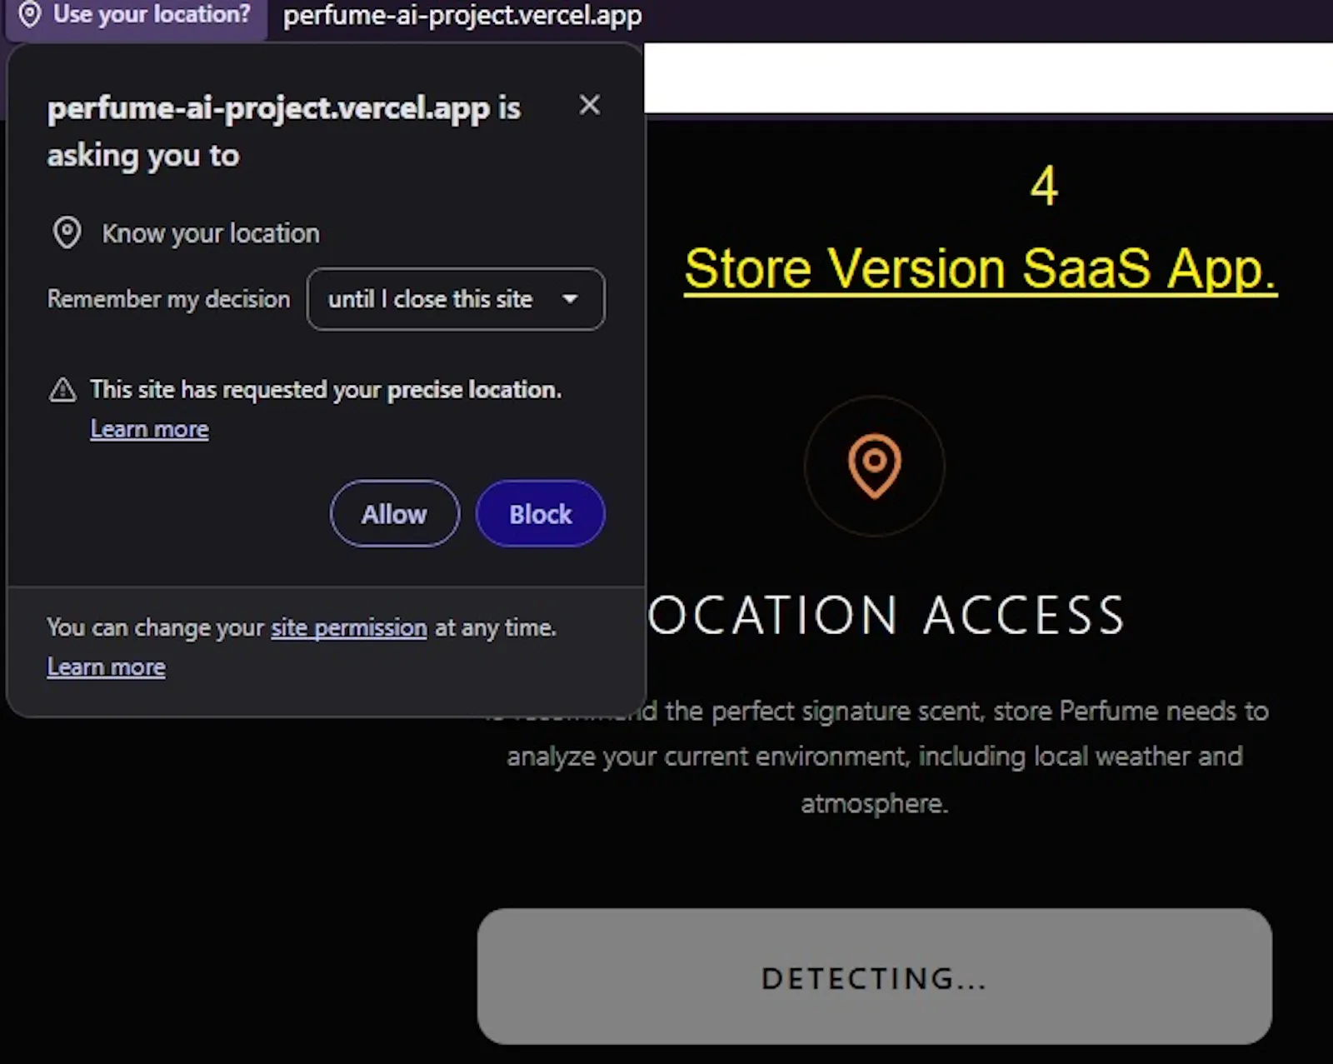The image size is (1333, 1064).
Task: Click the LOCATION ACCESS heading
Action: click(x=886, y=615)
